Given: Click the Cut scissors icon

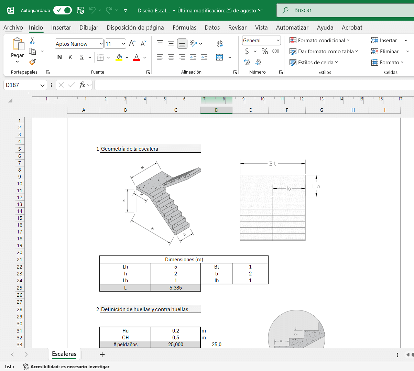Looking at the screenshot, I should point(32,41).
